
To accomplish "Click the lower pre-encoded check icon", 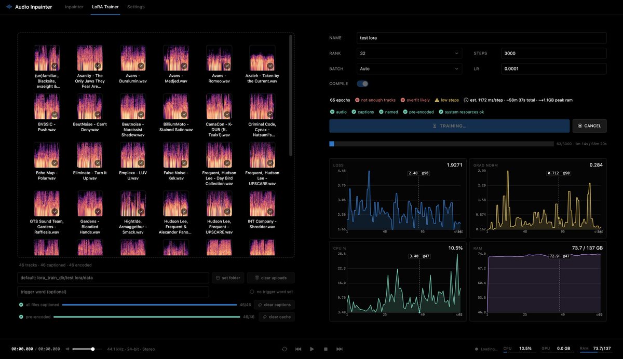I will (x=21, y=316).
